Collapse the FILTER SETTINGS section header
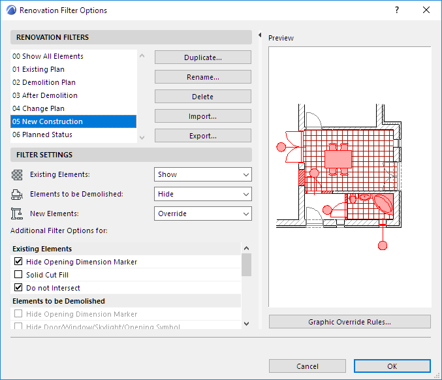This screenshot has width=442, height=380. [131, 155]
